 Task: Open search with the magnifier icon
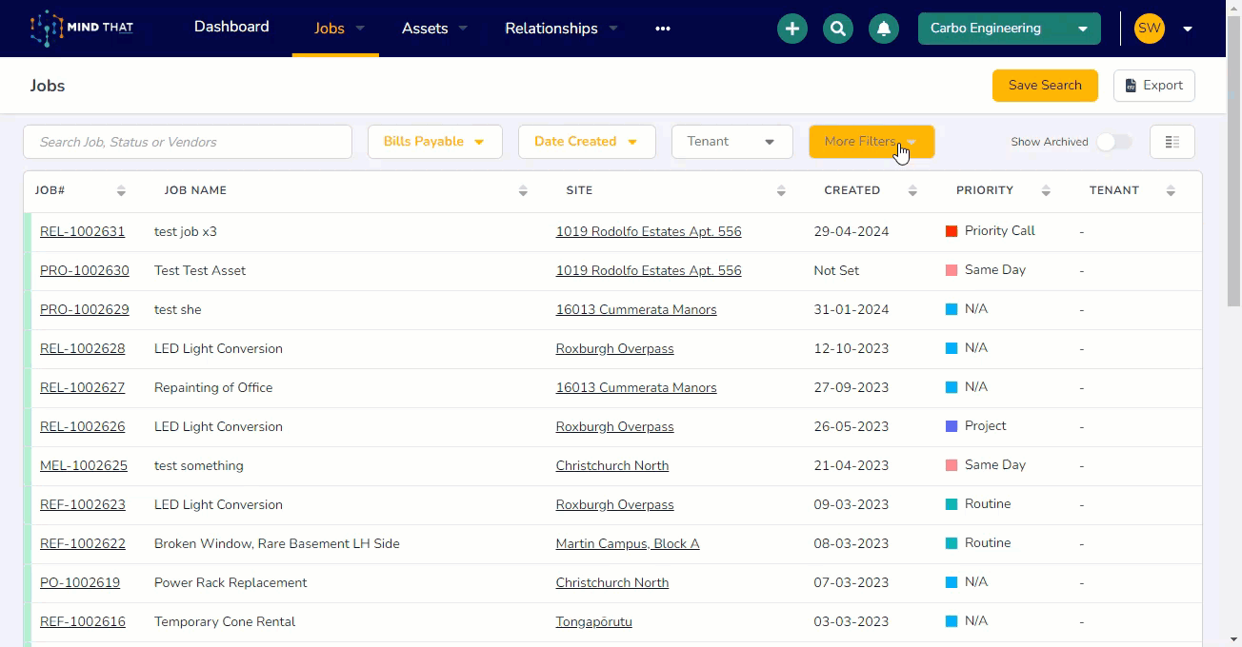coord(837,29)
